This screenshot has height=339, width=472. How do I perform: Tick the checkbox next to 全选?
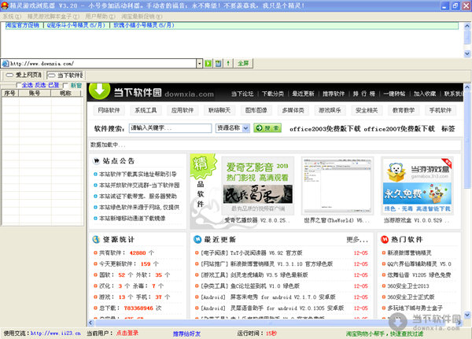[18, 85]
